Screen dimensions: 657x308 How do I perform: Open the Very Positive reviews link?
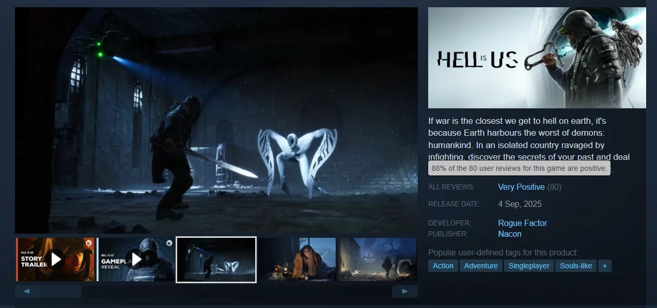521,187
